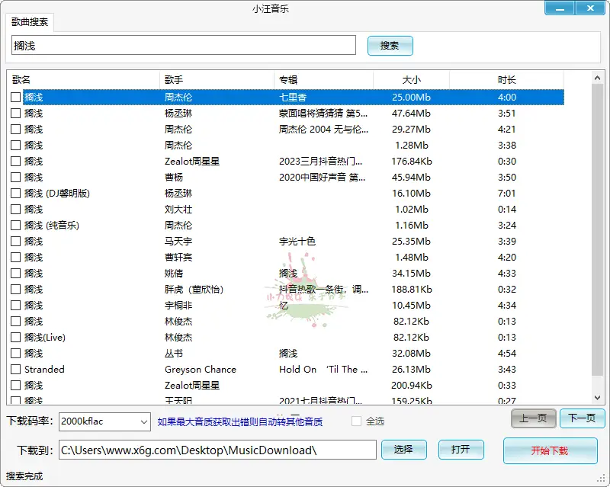Screen dimensions: 610x487
Task: Switch to the 歌曲搜索 tab
Action: pos(29,23)
